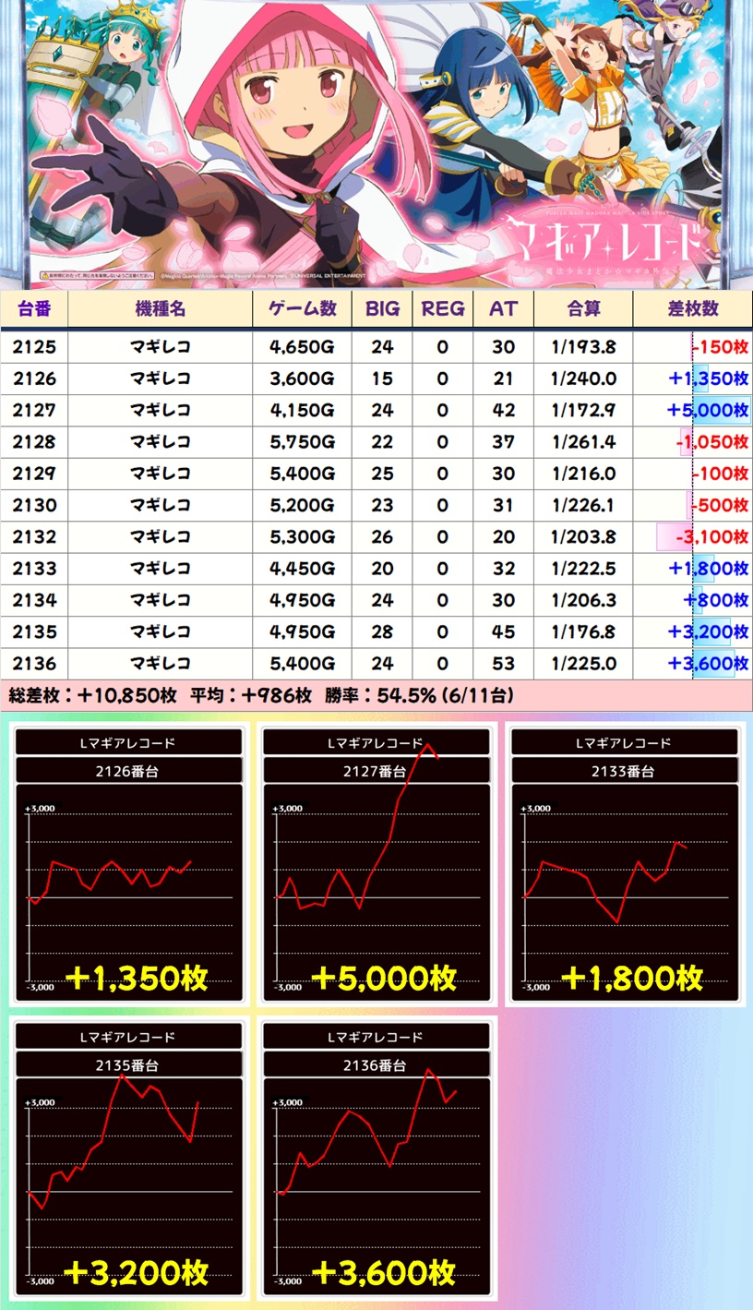The width and height of the screenshot is (753, 1310).
Task: Click the -1,050枚 cell for machine 2128
Action: click(x=711, y=442)
